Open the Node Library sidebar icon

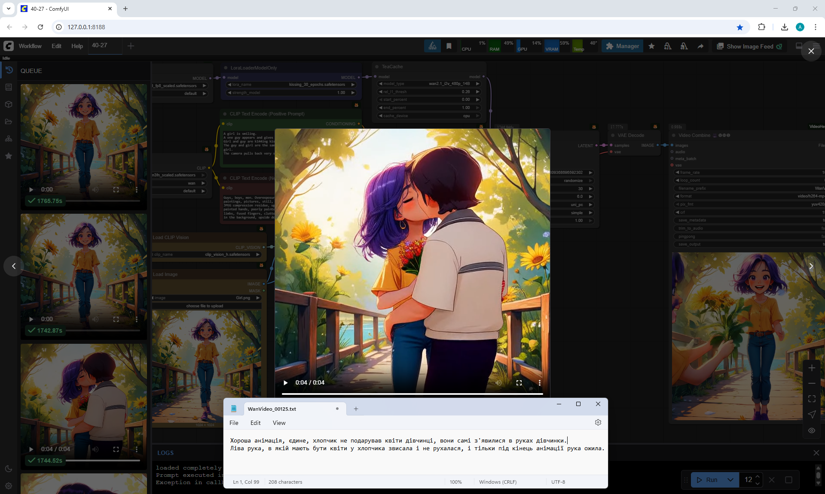pos(9,87)
